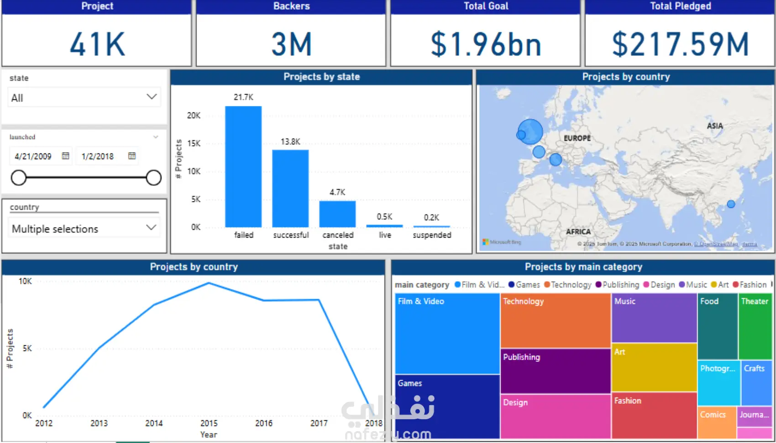Open the country Multiple selections dropdown
This screenshot has width=776, height=443.
click(84, 228)
